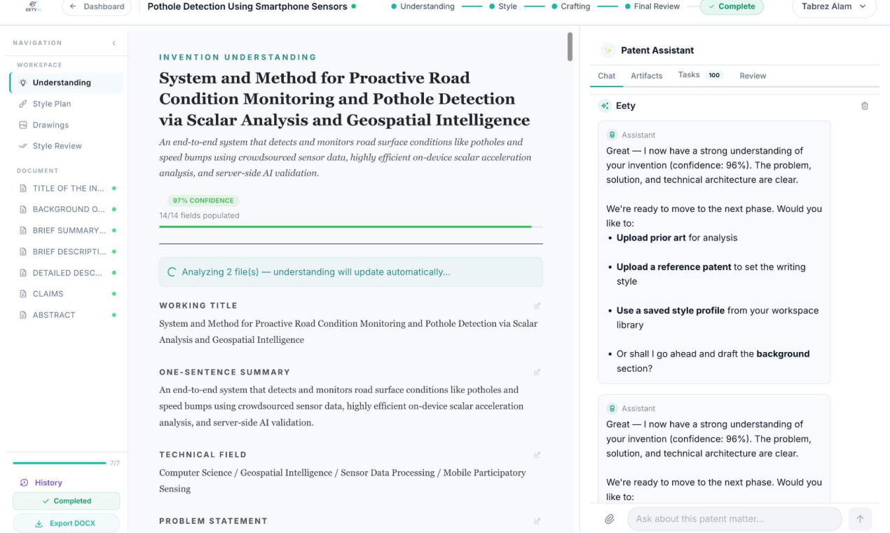Open the Style Plan workspace item
Image resolution: width=890 pixels, height=533 pixels.
[x=51, y=104]
